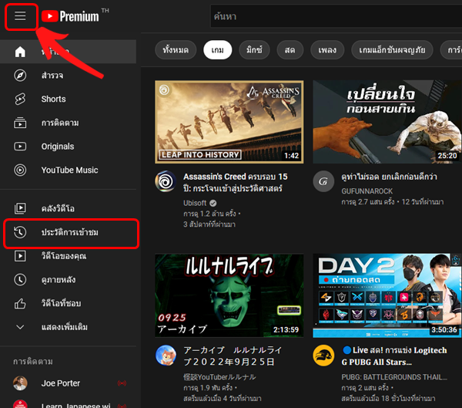Expand Show more (แสดงเพิ่มเติม) chevron
Viewport: 462px width, 408px height.
coord(20,327)
